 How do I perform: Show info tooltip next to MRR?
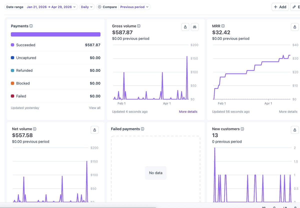pos(223,26)
